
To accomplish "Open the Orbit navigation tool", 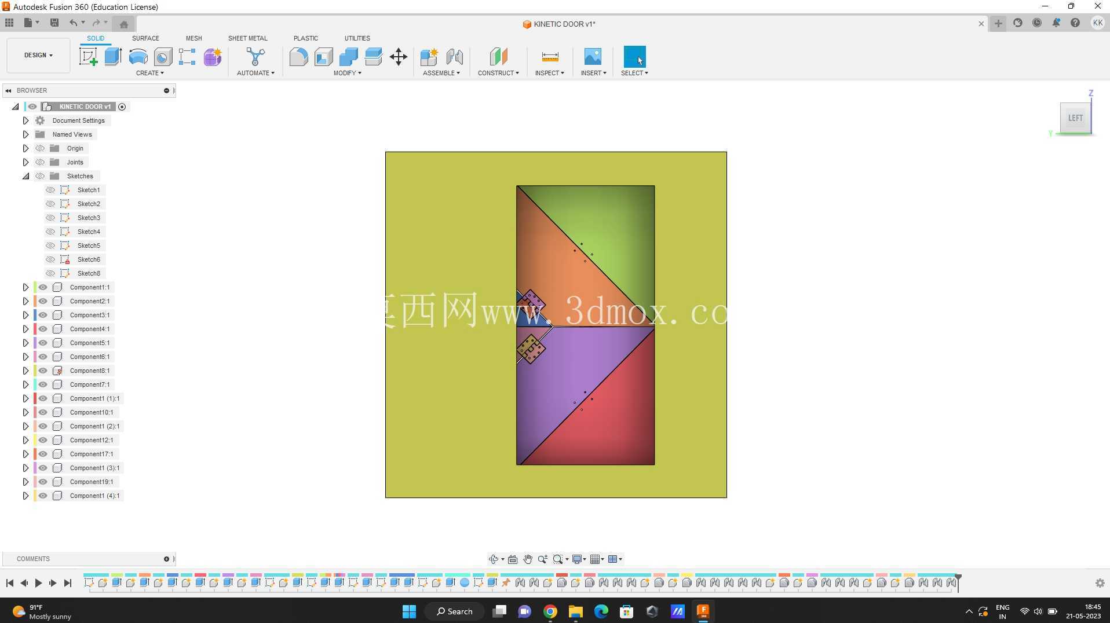I will (493, 559).
